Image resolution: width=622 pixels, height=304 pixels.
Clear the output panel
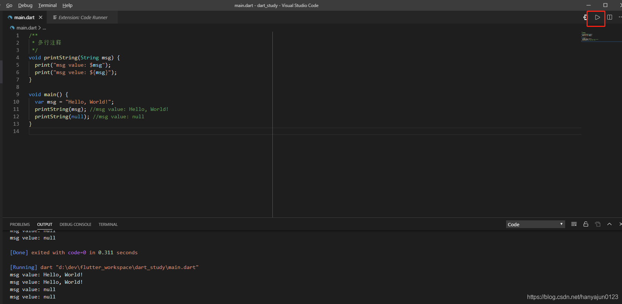574,224
